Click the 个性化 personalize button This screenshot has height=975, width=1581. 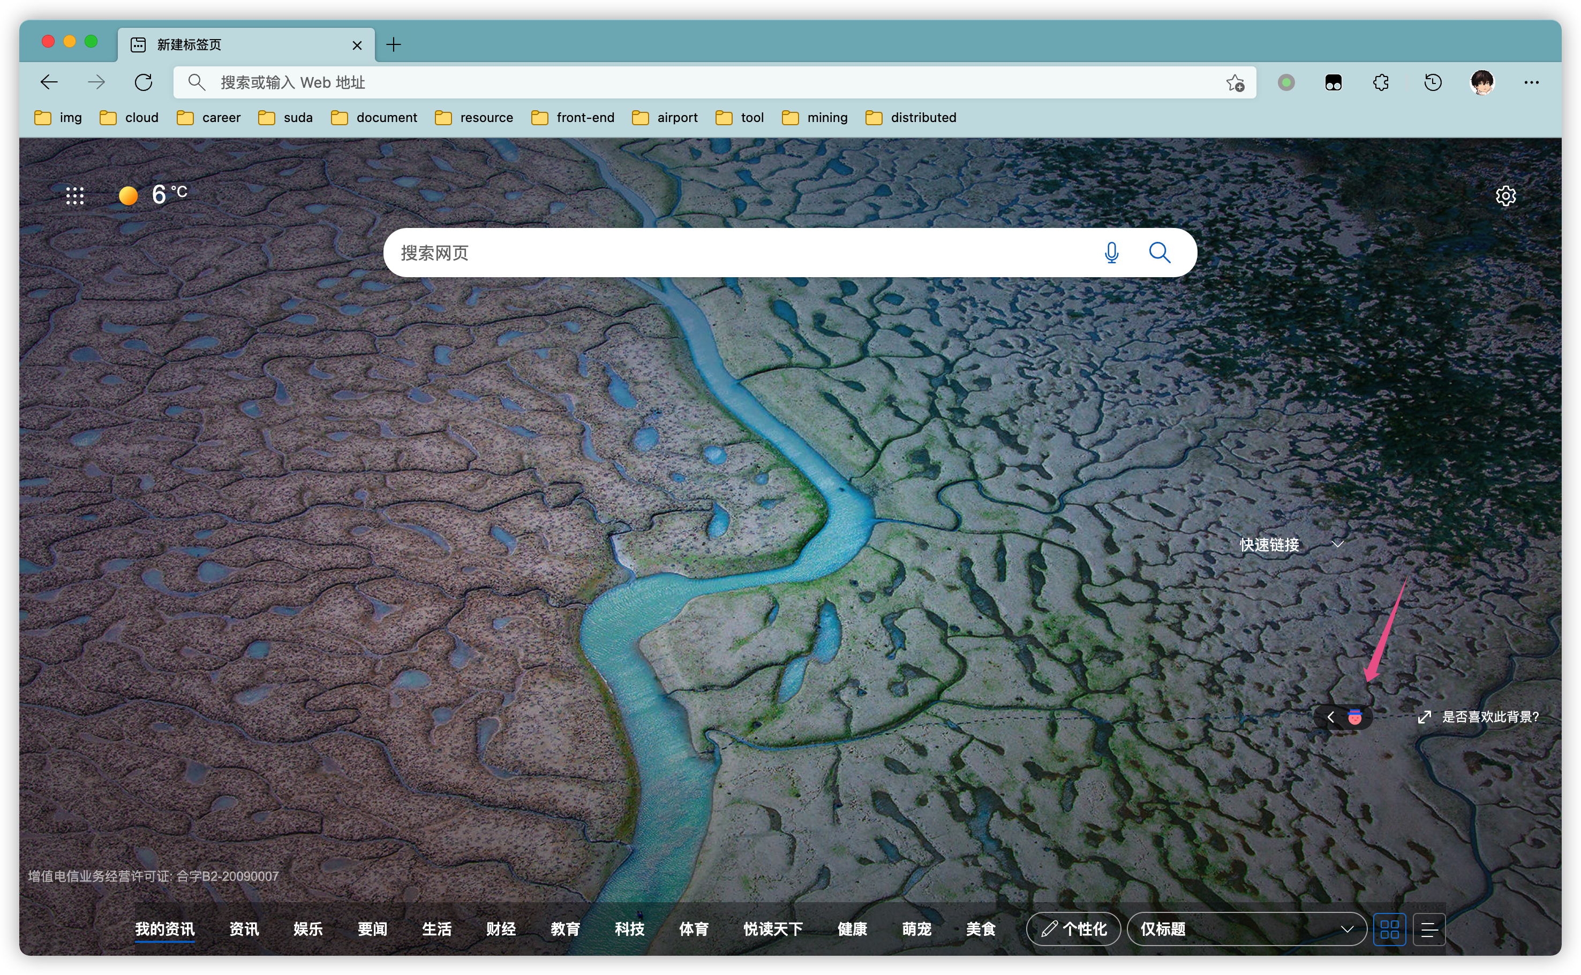pos(1073,929)
